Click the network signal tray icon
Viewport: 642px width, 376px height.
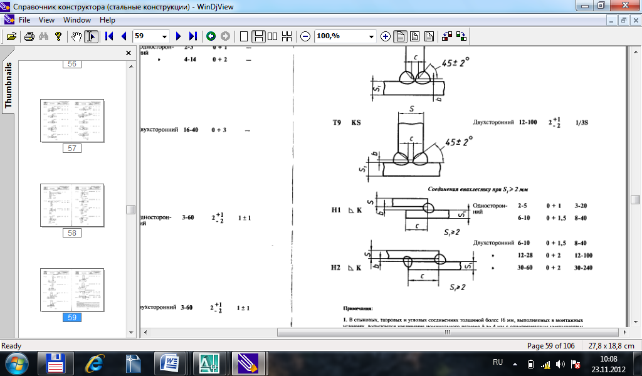pyautogui.click(x=545, y=364)
